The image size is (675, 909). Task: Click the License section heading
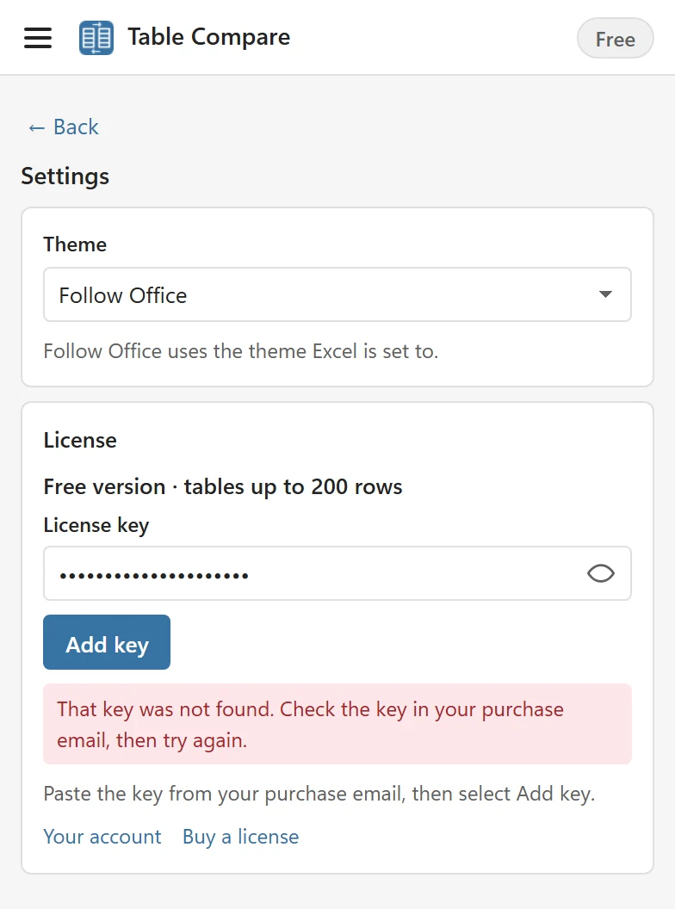pos(80,440)
